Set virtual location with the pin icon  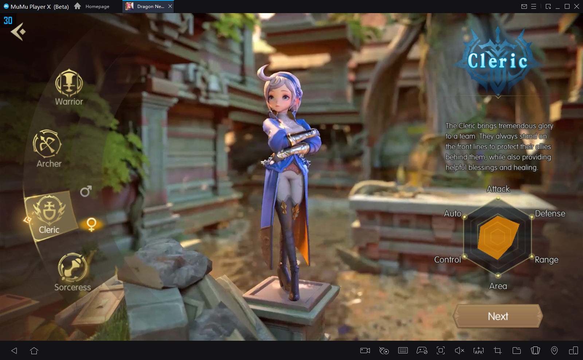click(x=554, y=351)
